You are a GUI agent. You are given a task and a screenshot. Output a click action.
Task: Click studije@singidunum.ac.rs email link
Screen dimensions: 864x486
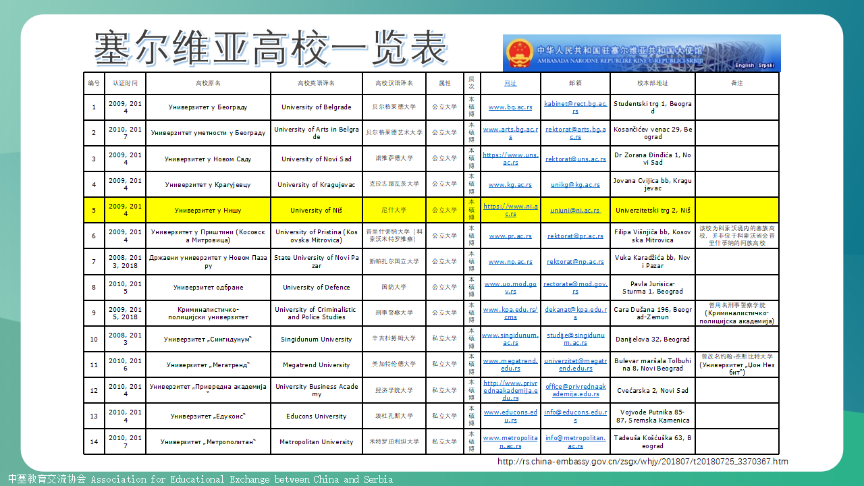575,339
